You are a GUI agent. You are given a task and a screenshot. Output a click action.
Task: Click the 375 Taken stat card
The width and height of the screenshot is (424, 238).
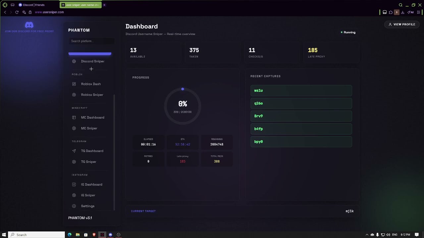(213, 53)
